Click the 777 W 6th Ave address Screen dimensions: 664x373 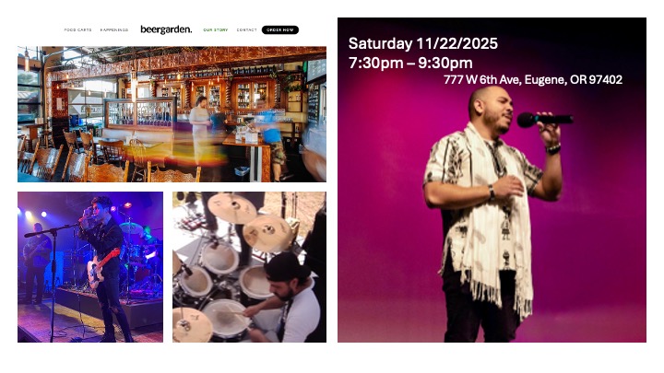pos(533,79)
